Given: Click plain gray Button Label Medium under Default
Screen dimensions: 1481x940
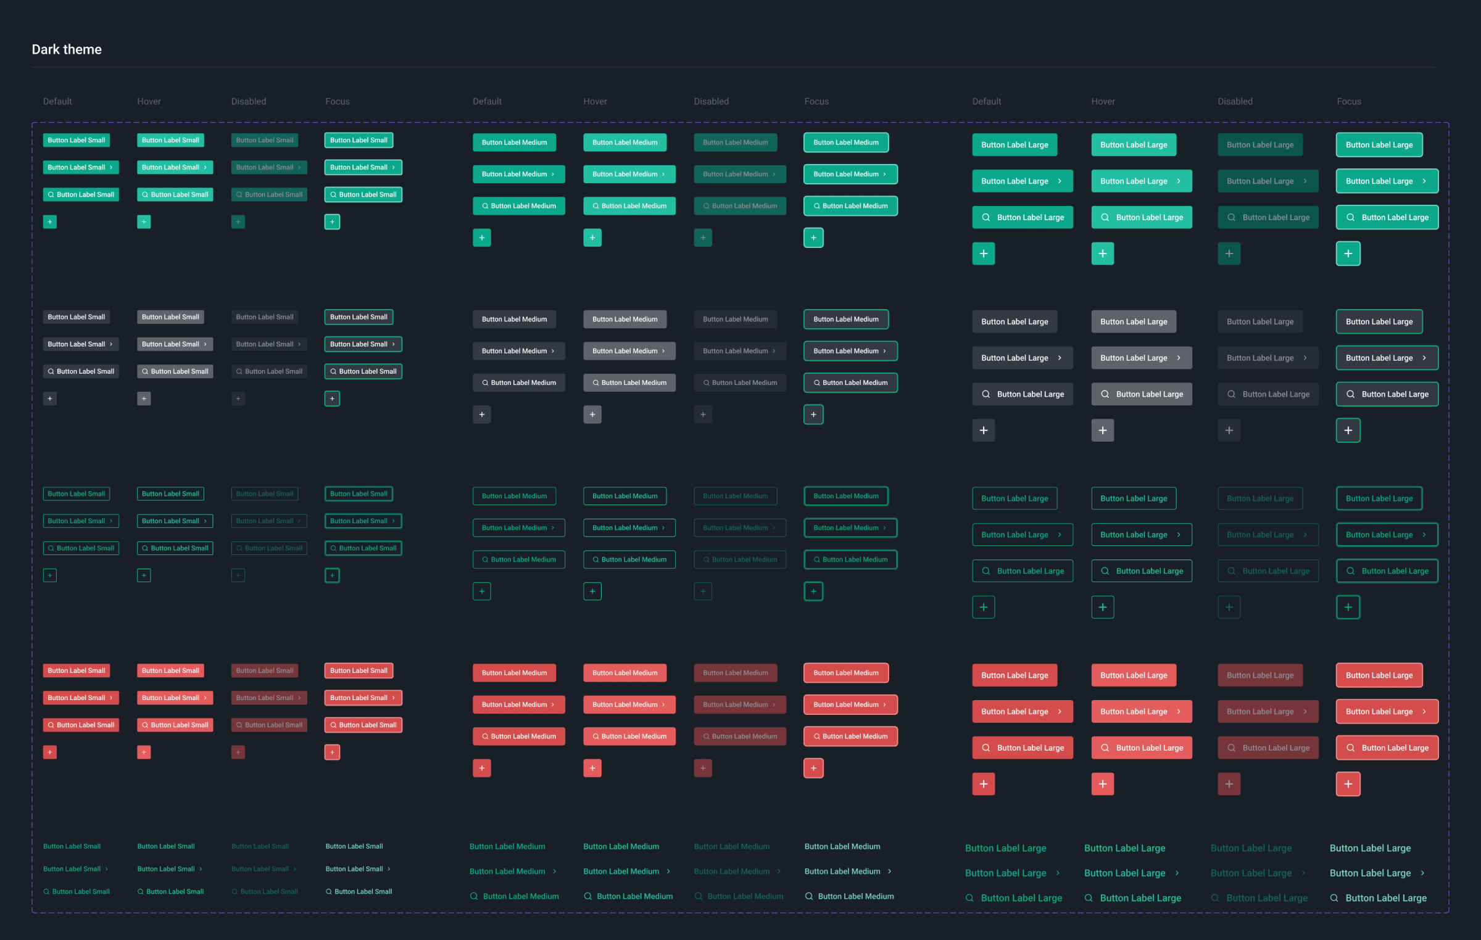Looking at the screenshot, I should [x=514, y=320].
